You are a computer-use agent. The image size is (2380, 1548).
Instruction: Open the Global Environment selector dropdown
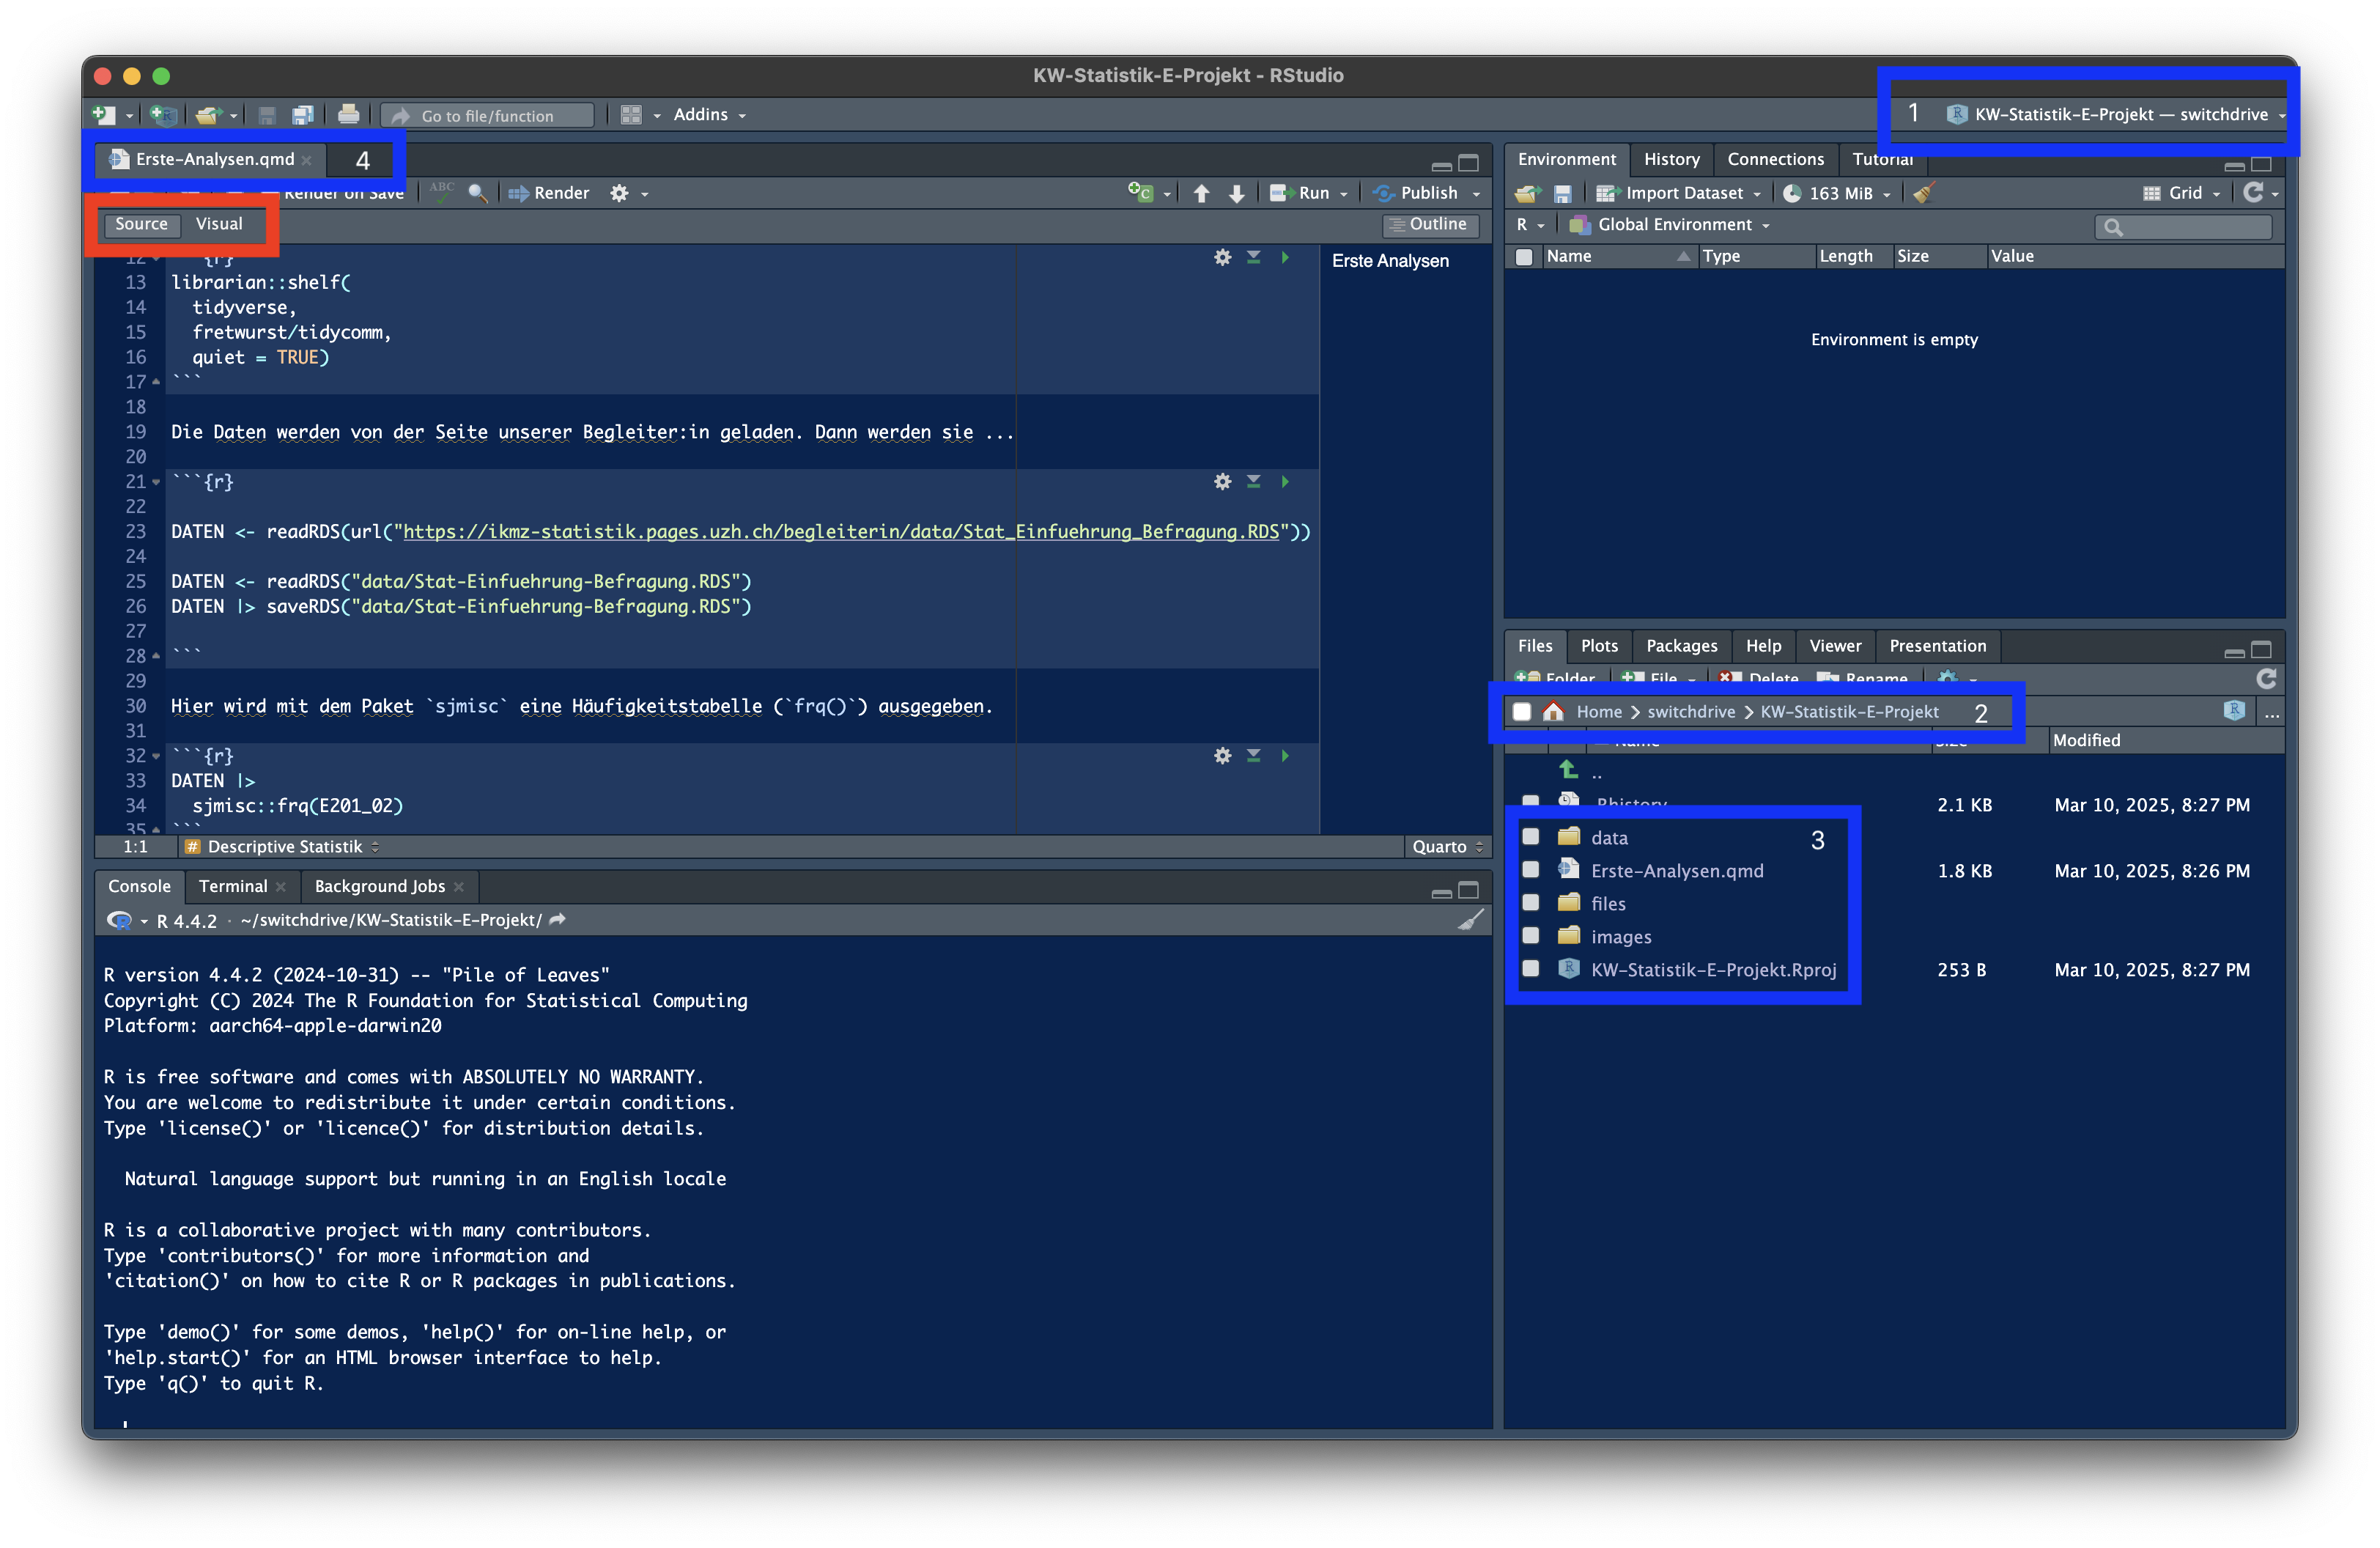click(1671, 225)
